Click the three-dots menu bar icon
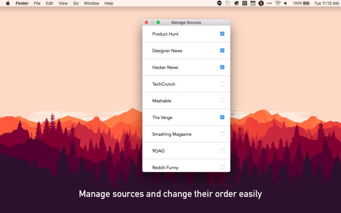This screenshot has width=341, height=213. pyautogui.click(x=269, y=3)
